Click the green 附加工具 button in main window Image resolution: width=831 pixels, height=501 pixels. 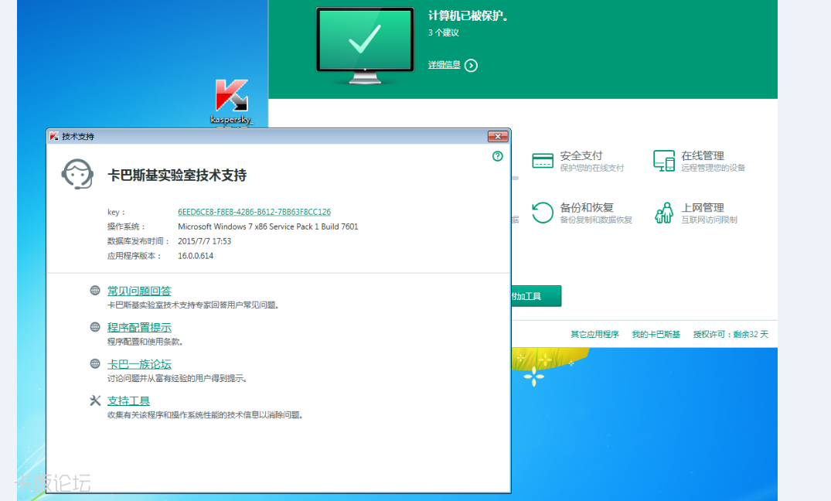tap(536, 296)
